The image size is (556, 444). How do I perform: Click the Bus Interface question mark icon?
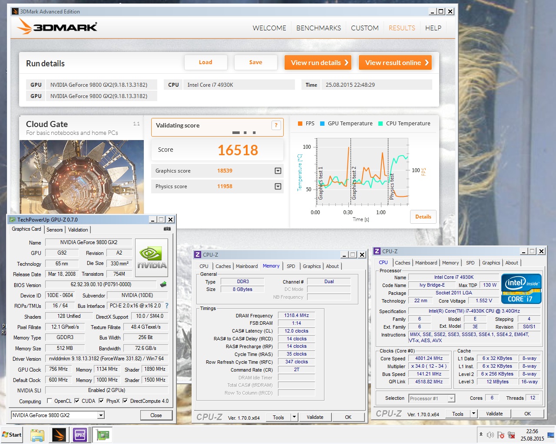pyautogui.click(x=166, y=306)
